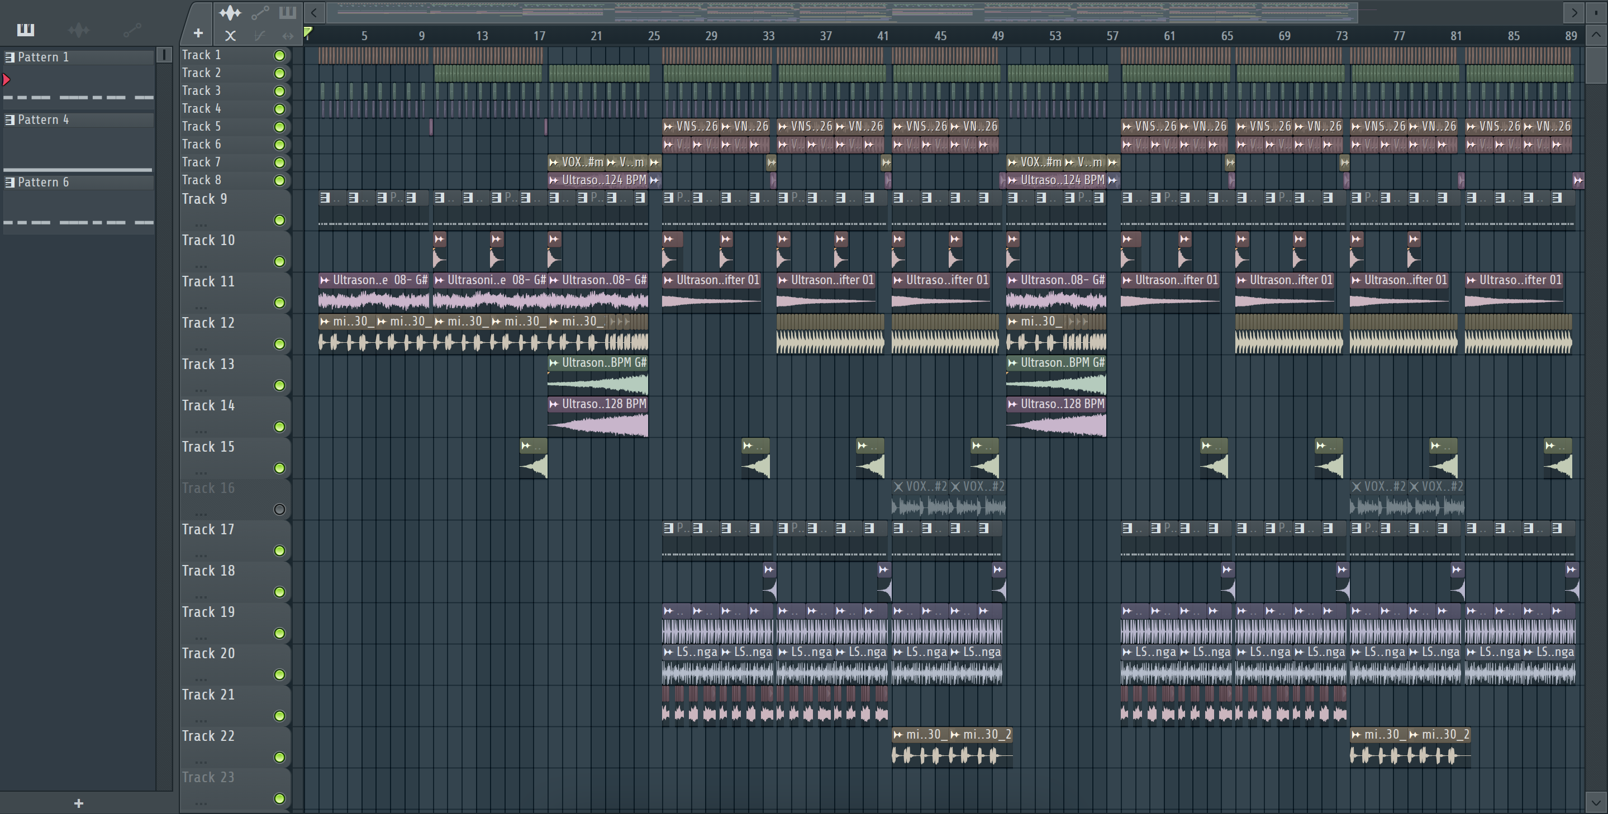Viewport: 1608px width, 814px height.
Task: Unmute Track 16 with its dark LED
Action: 280,510
